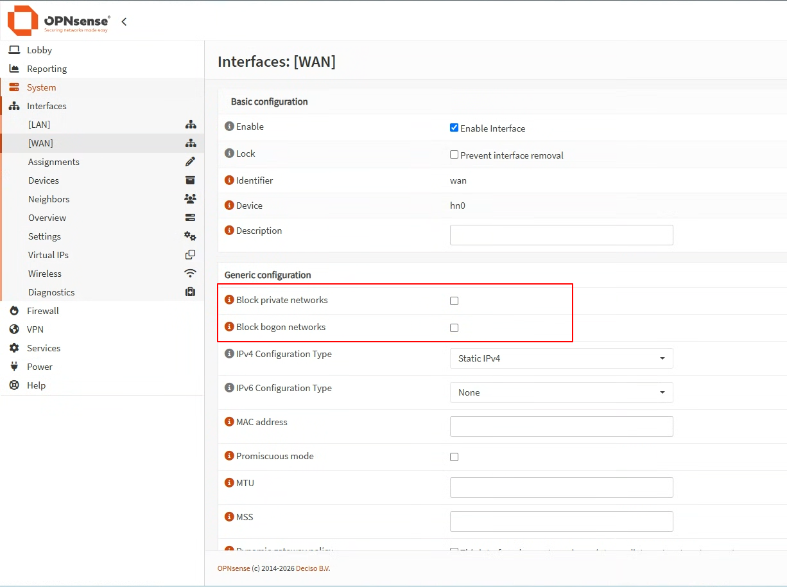Click the archive icon beside Devices
The width and height of the screenshot is (787, 587).
pos(190,180)
